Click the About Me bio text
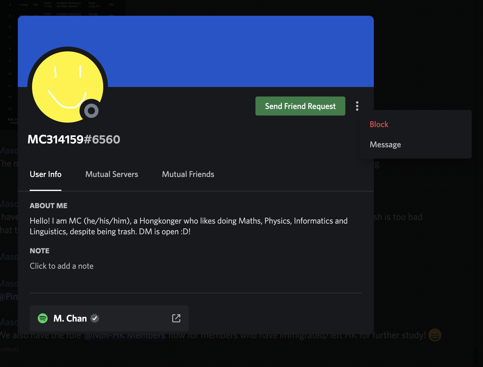483x367 pixels. pos(189,226)
